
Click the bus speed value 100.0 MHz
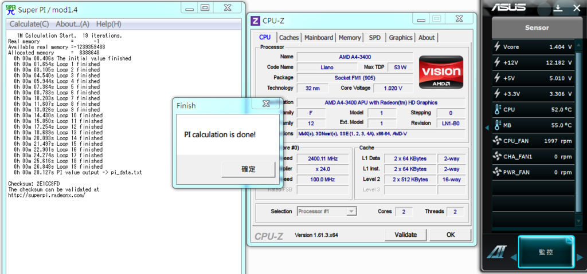pos(322,180)
